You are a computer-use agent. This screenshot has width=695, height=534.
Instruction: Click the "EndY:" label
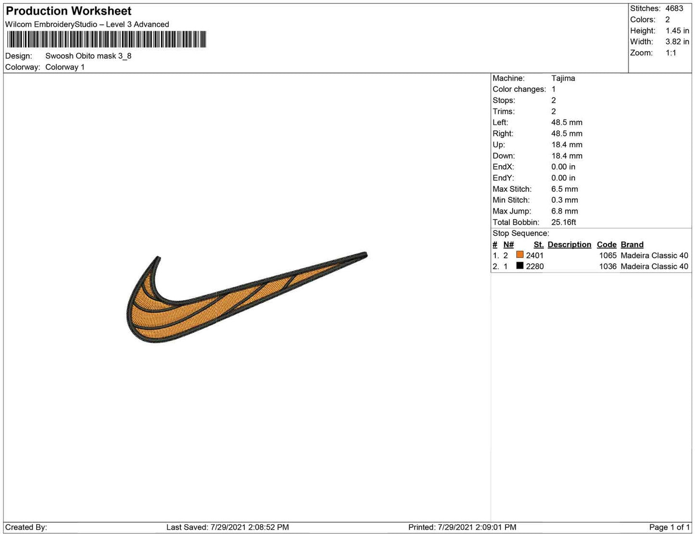503,178
